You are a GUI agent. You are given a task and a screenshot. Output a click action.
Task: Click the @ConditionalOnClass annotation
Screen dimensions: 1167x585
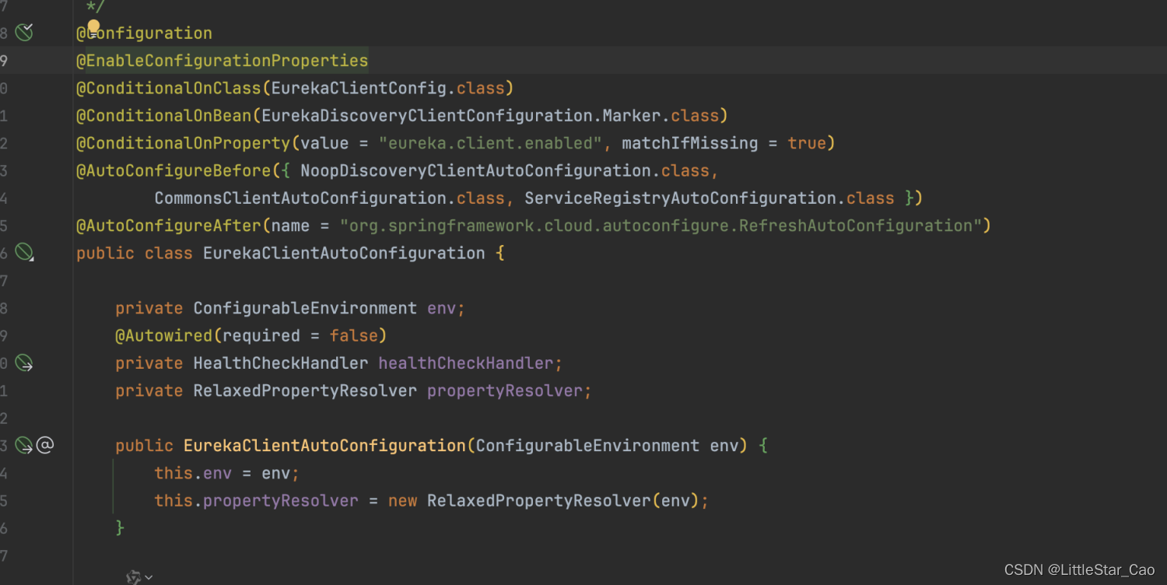168,88
